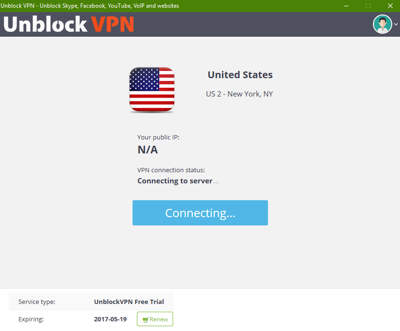Minimize the Unblock VPN window
Viewport: 400px width, 331px height.
(346, 6)
